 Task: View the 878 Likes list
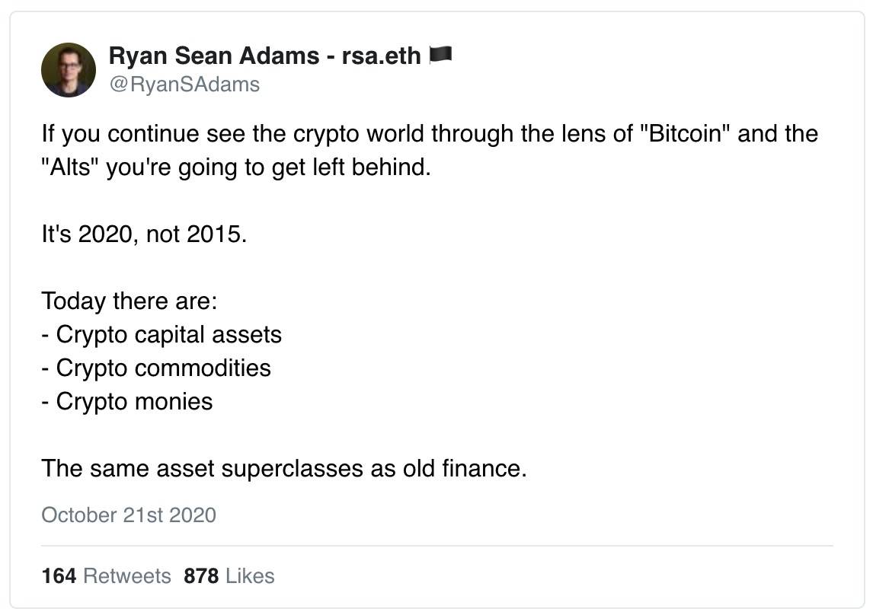click(229, 576)
